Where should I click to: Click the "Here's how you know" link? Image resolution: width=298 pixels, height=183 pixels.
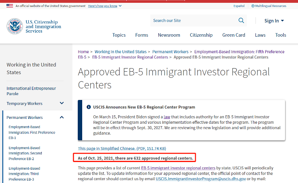click(102, 6)
